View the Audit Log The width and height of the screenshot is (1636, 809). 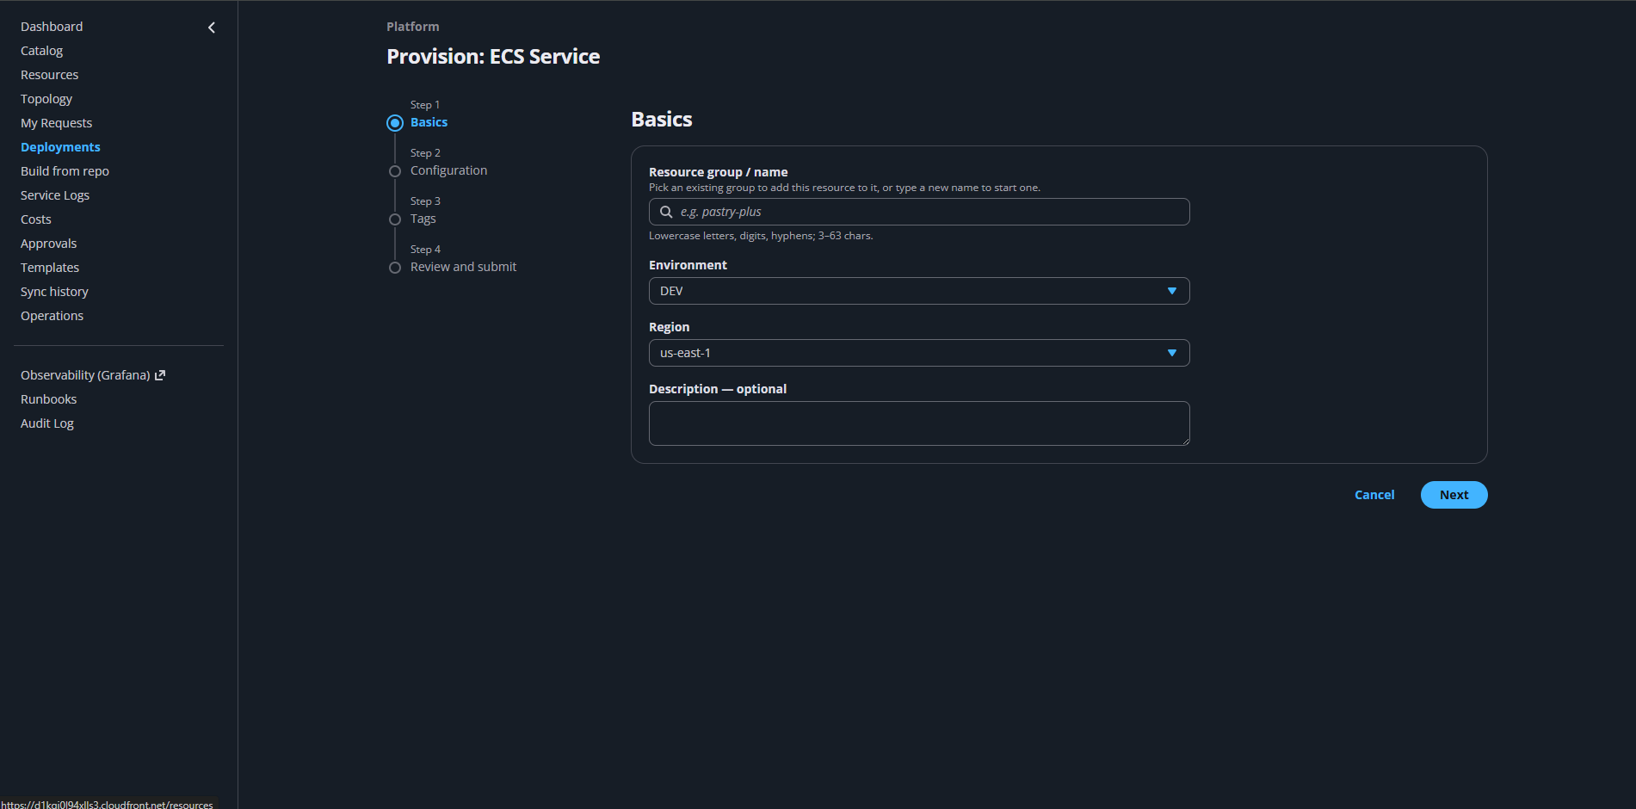pyautogui.click(x=47, y=423)
